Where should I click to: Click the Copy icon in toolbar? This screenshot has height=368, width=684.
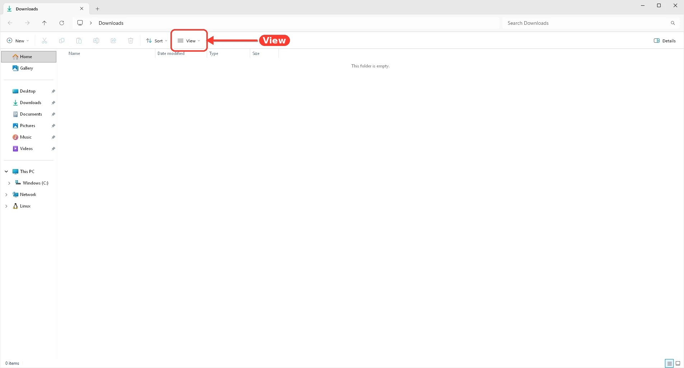[62, 41]
